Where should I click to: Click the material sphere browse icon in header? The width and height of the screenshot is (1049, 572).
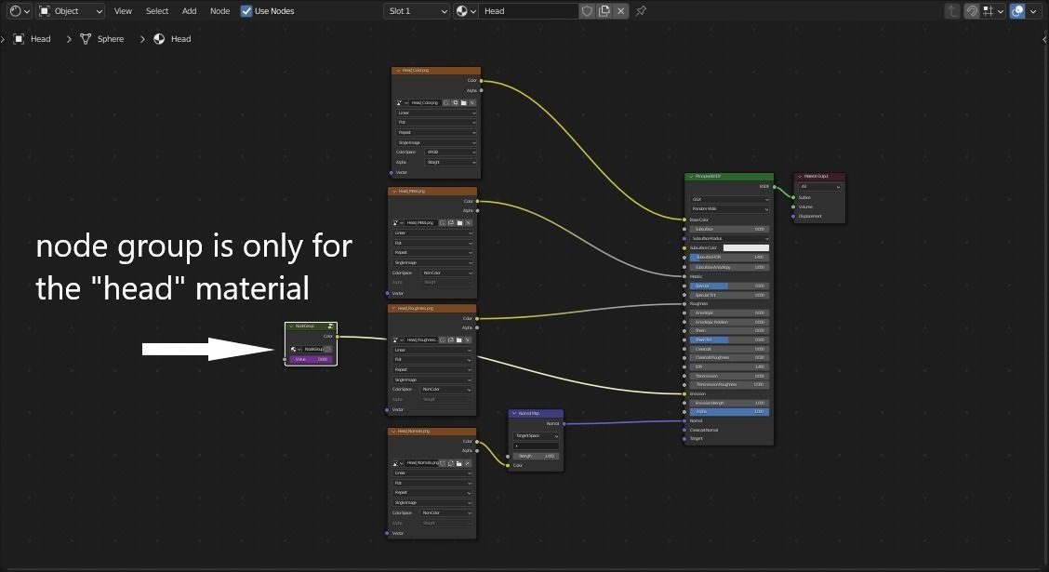466,11
